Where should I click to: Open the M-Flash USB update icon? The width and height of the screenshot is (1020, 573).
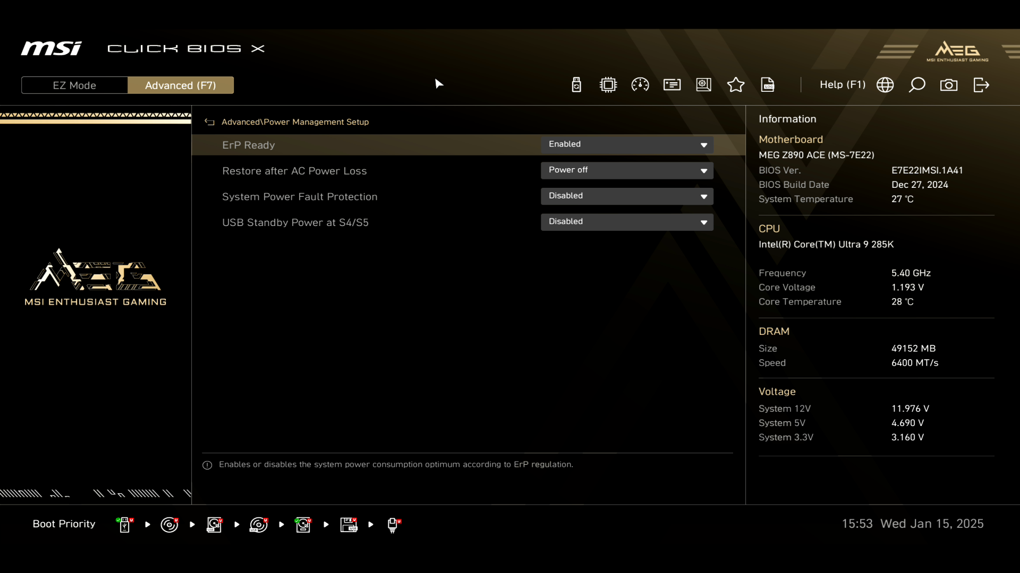576,85
